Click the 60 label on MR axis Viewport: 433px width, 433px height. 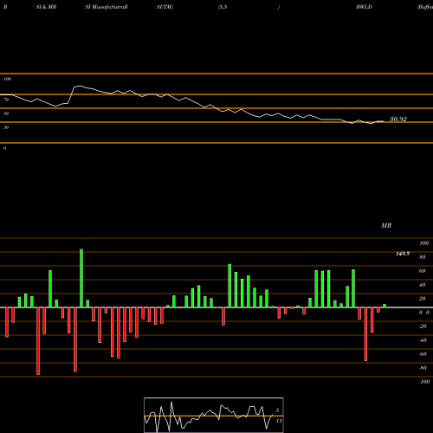pos(422,271)
